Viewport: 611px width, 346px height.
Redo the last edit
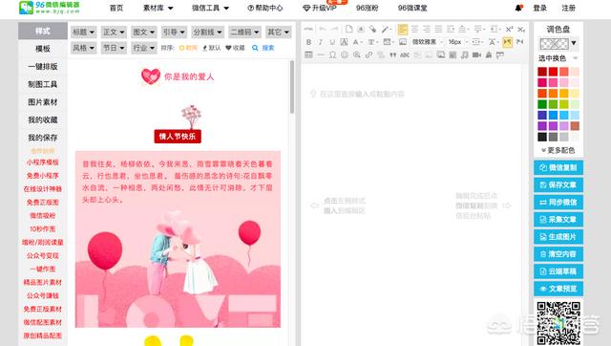(334, 29)
